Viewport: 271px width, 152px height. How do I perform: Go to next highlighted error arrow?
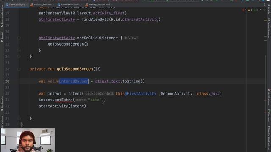click(x=264, y=10)
